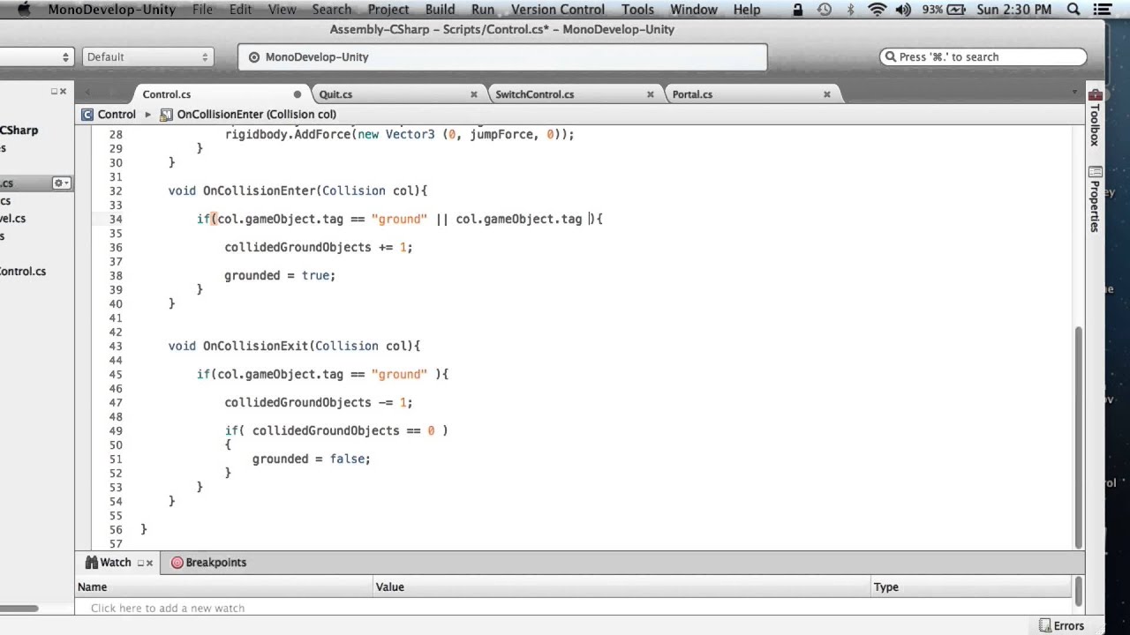Click the Watch pad binoculars icon
Viewport: 1130px width, 635px height.
(x=91, y=562)
